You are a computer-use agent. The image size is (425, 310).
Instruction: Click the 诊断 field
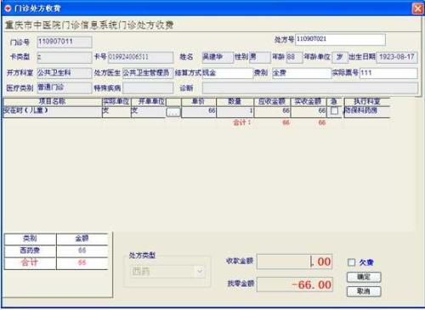point(310,88)
